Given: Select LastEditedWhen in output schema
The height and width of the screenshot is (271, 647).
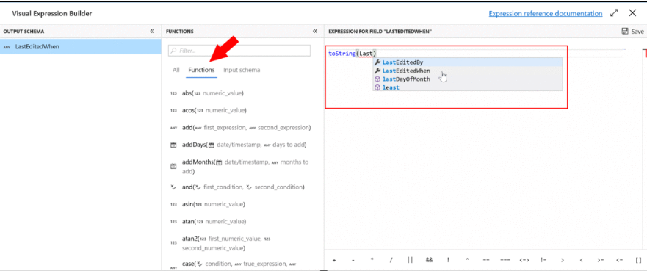Looking at the screenshot, I should 81,46.
